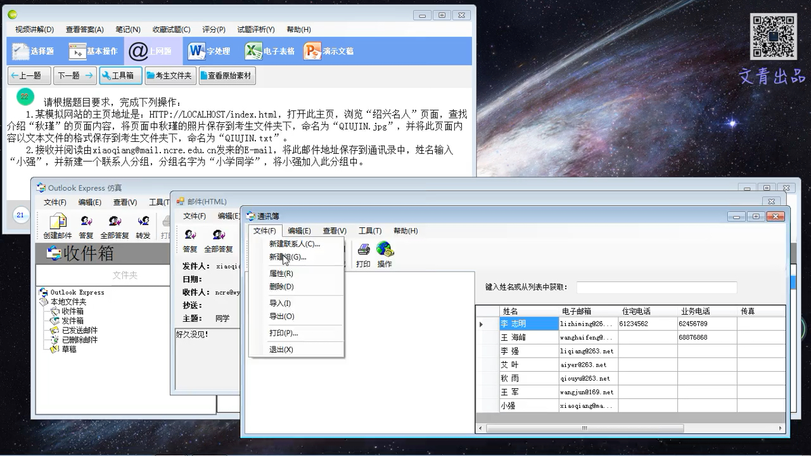Open 编辑(E) menu in Outlook Express
Screen dimensions: 811x456
click(90, 203)
